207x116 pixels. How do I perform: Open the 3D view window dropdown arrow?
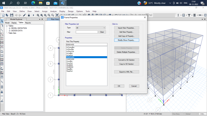202,19
